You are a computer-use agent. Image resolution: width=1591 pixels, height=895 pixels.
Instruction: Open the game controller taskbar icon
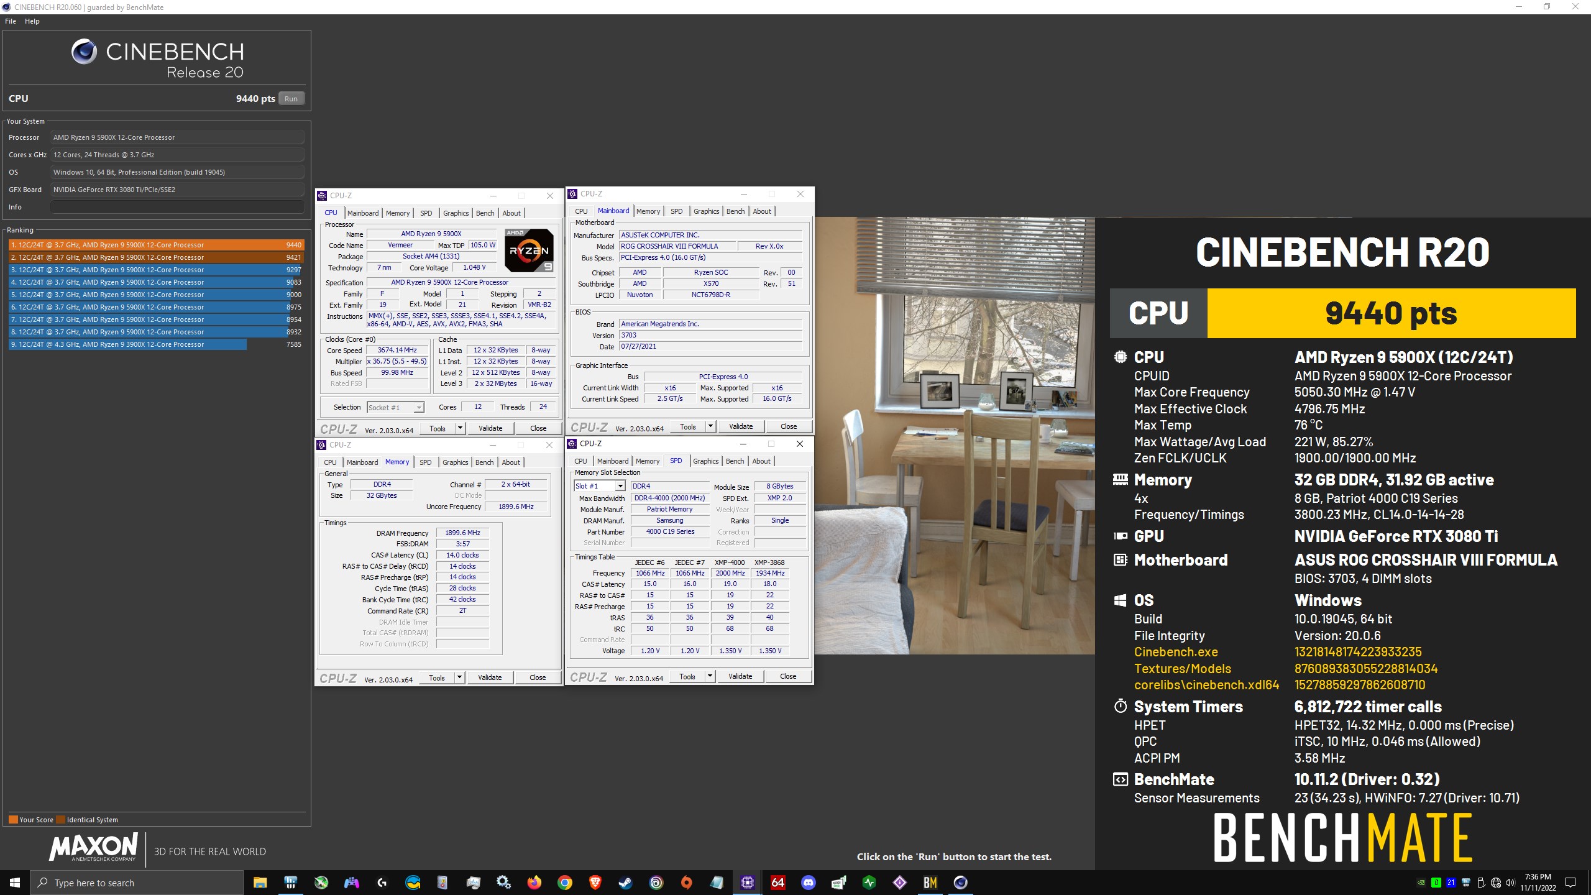(x=351, y=883)
